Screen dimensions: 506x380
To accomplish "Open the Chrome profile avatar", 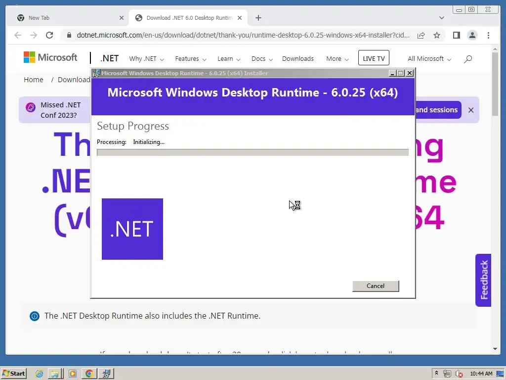I will (x=472, y=35).
